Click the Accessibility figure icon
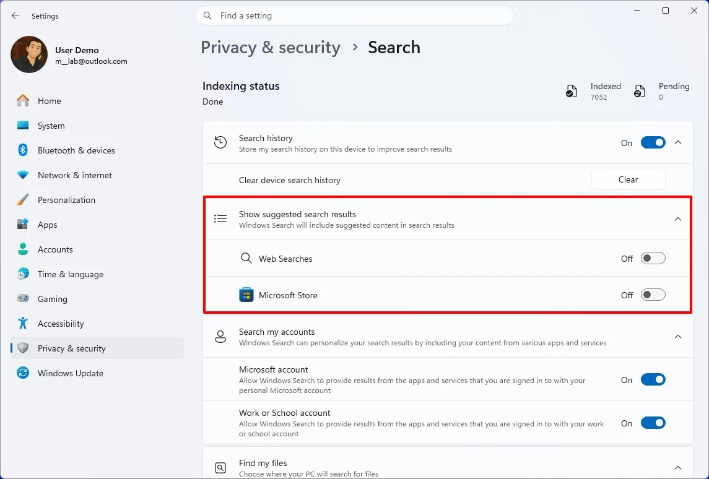 pos(23,324)
